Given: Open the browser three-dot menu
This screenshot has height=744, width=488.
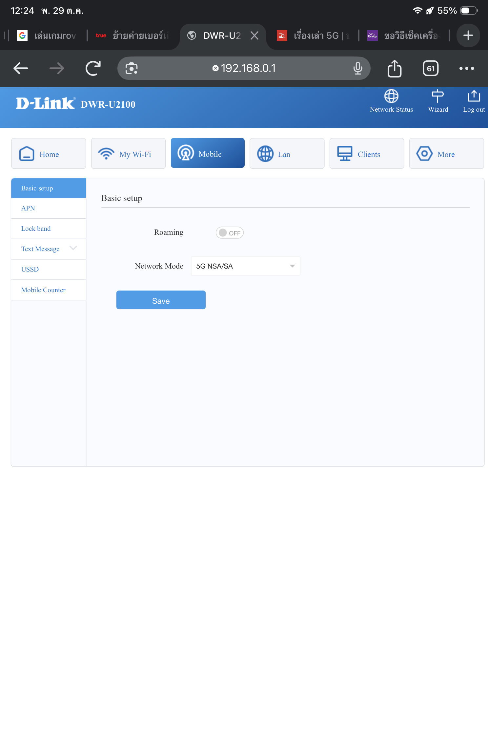Looking at the screenshot, I should (467, 68).
